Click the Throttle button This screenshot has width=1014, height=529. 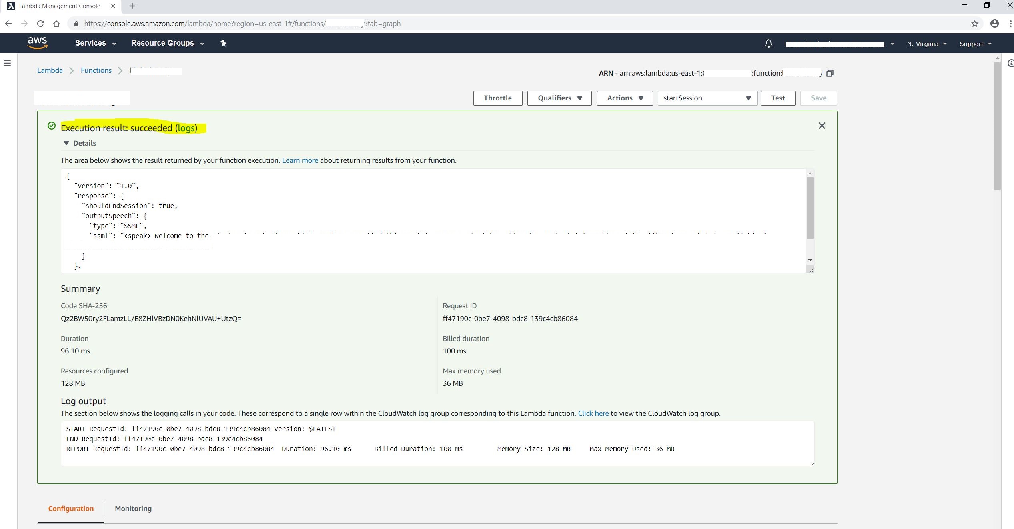pyautogui.click(x=497, y=98)
